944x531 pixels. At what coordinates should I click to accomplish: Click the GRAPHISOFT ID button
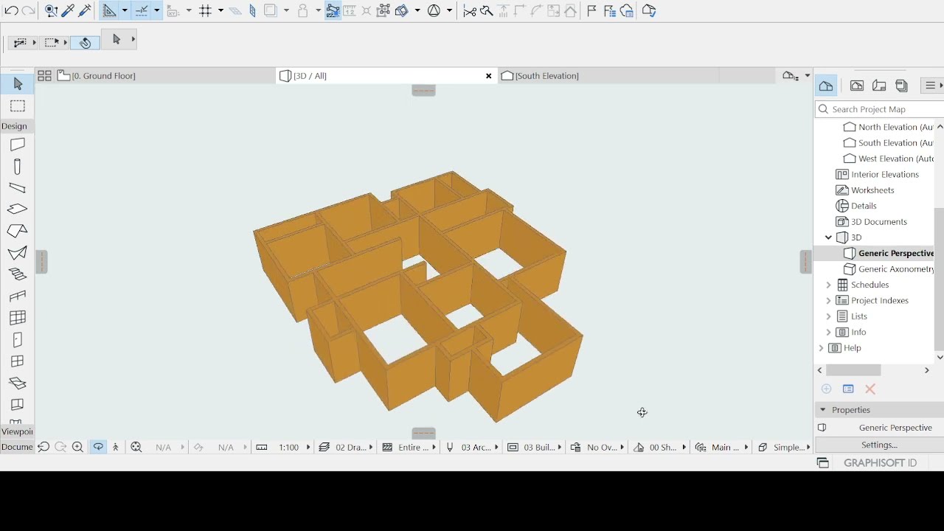coord(879,462)
